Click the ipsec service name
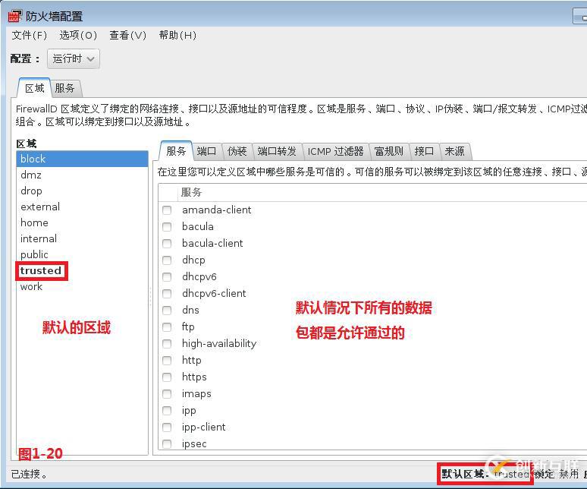This screenshot has height=489, width=587. click(x=194, y=444)
